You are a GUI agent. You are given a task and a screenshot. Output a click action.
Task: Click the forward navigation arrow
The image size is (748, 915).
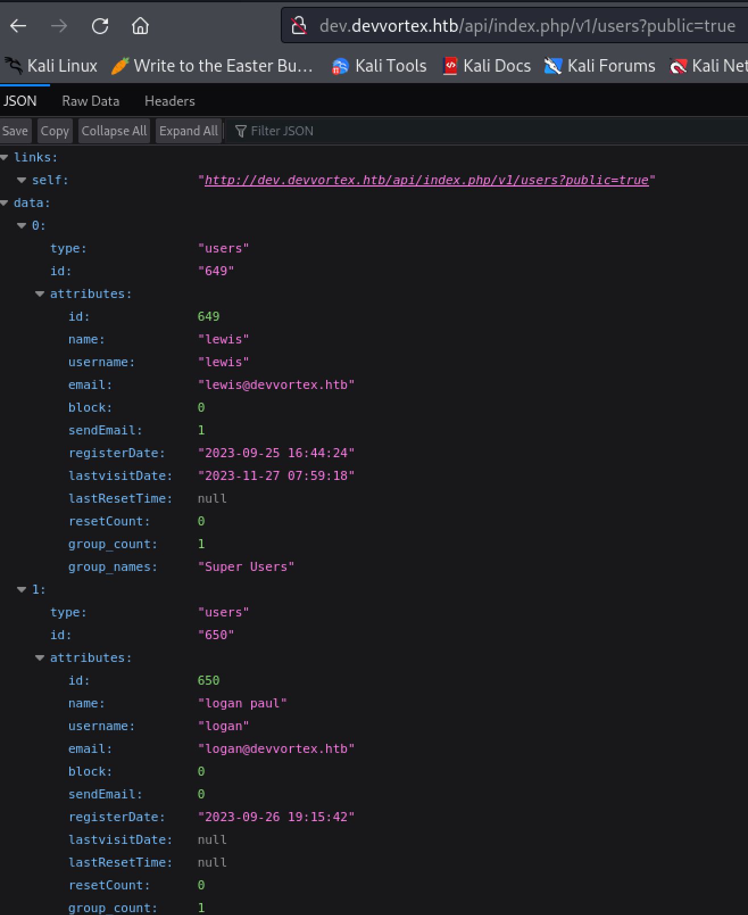coord(59,26)
